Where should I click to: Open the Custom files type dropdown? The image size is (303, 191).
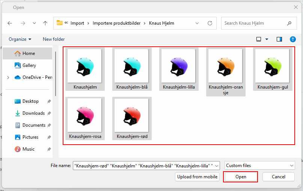(x=260, y=166)
